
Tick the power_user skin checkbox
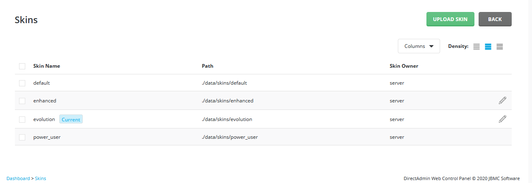22,137
